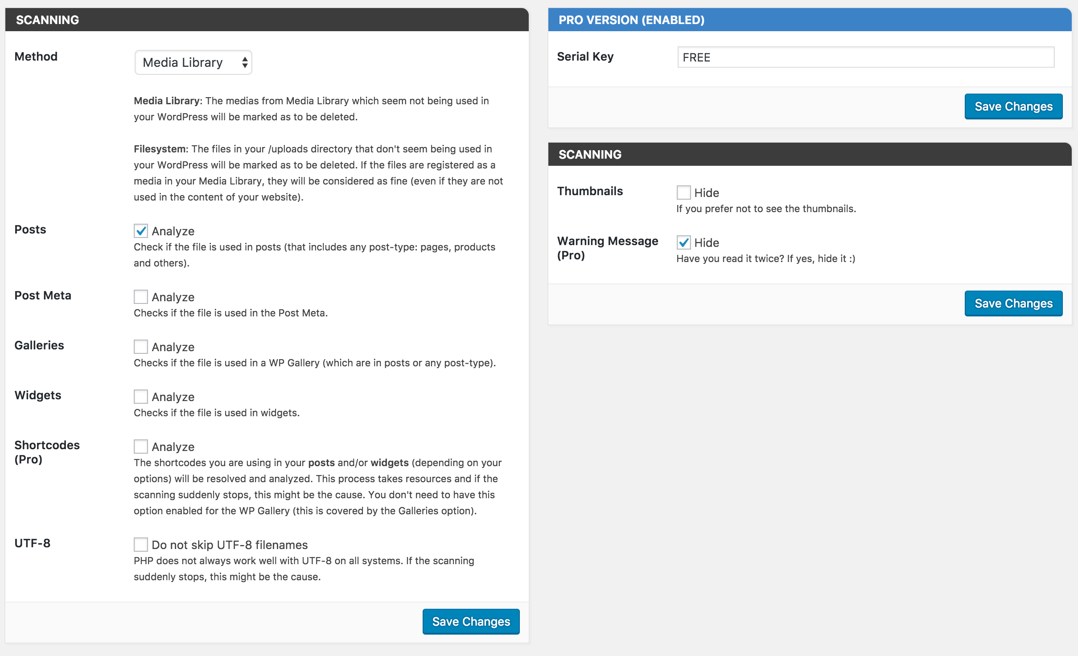Click the Do not skip UTF-8 filenames label
The height and width of the screenshot is (656, 1078).
(x=230, y=545)
